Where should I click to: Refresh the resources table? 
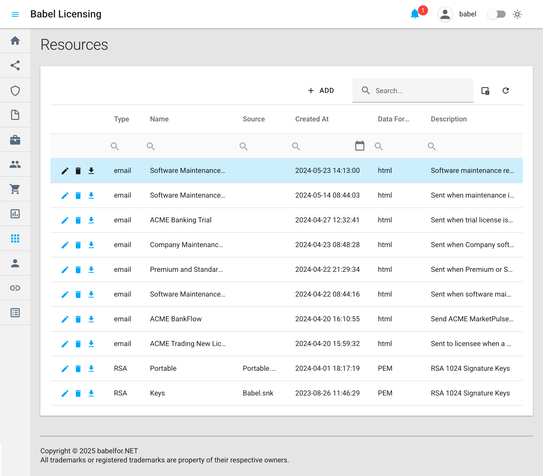click(x=506, y=91)
